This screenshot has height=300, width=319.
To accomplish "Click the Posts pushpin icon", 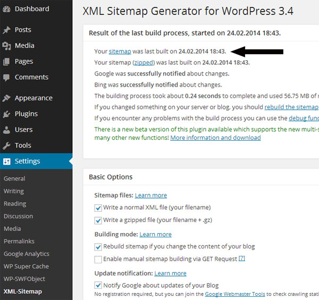I will coord(6,30).
